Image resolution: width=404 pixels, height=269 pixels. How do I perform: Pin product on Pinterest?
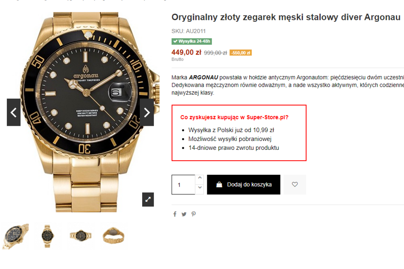194,214
